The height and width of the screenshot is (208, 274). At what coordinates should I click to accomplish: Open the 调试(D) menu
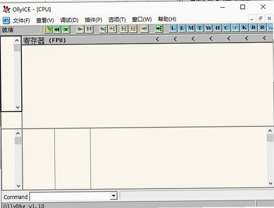[x=69, y=20]
